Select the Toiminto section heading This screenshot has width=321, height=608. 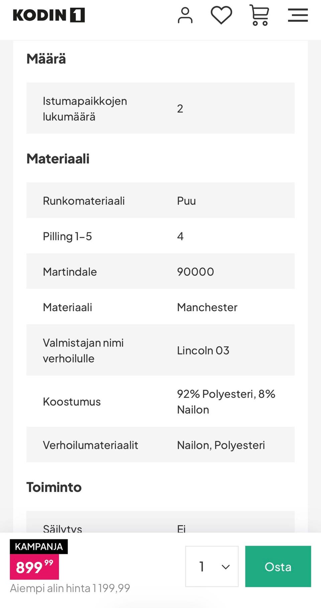coord(54,487)
